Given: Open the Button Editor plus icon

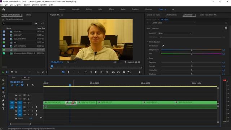Looking at the screenshot, I should pos(139,72).
